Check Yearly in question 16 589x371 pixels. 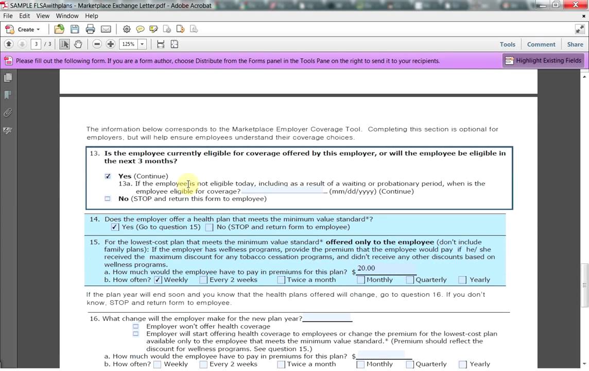tap(463, 364)
